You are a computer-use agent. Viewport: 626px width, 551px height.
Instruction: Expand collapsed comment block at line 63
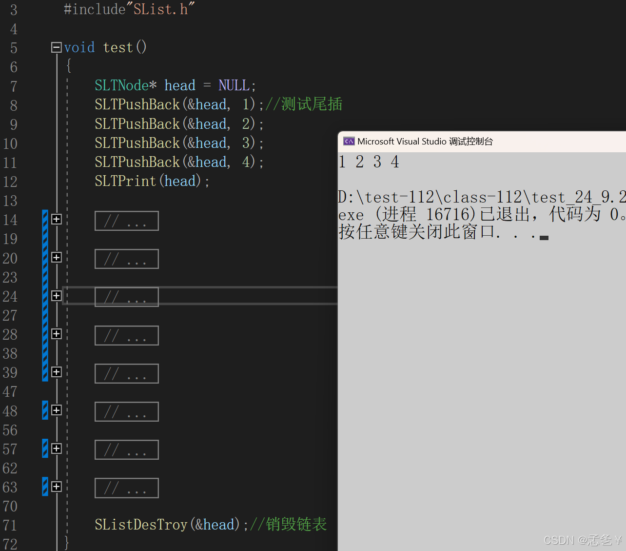(57, 487)
